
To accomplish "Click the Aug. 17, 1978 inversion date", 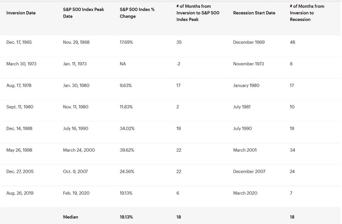I will 20,85.
